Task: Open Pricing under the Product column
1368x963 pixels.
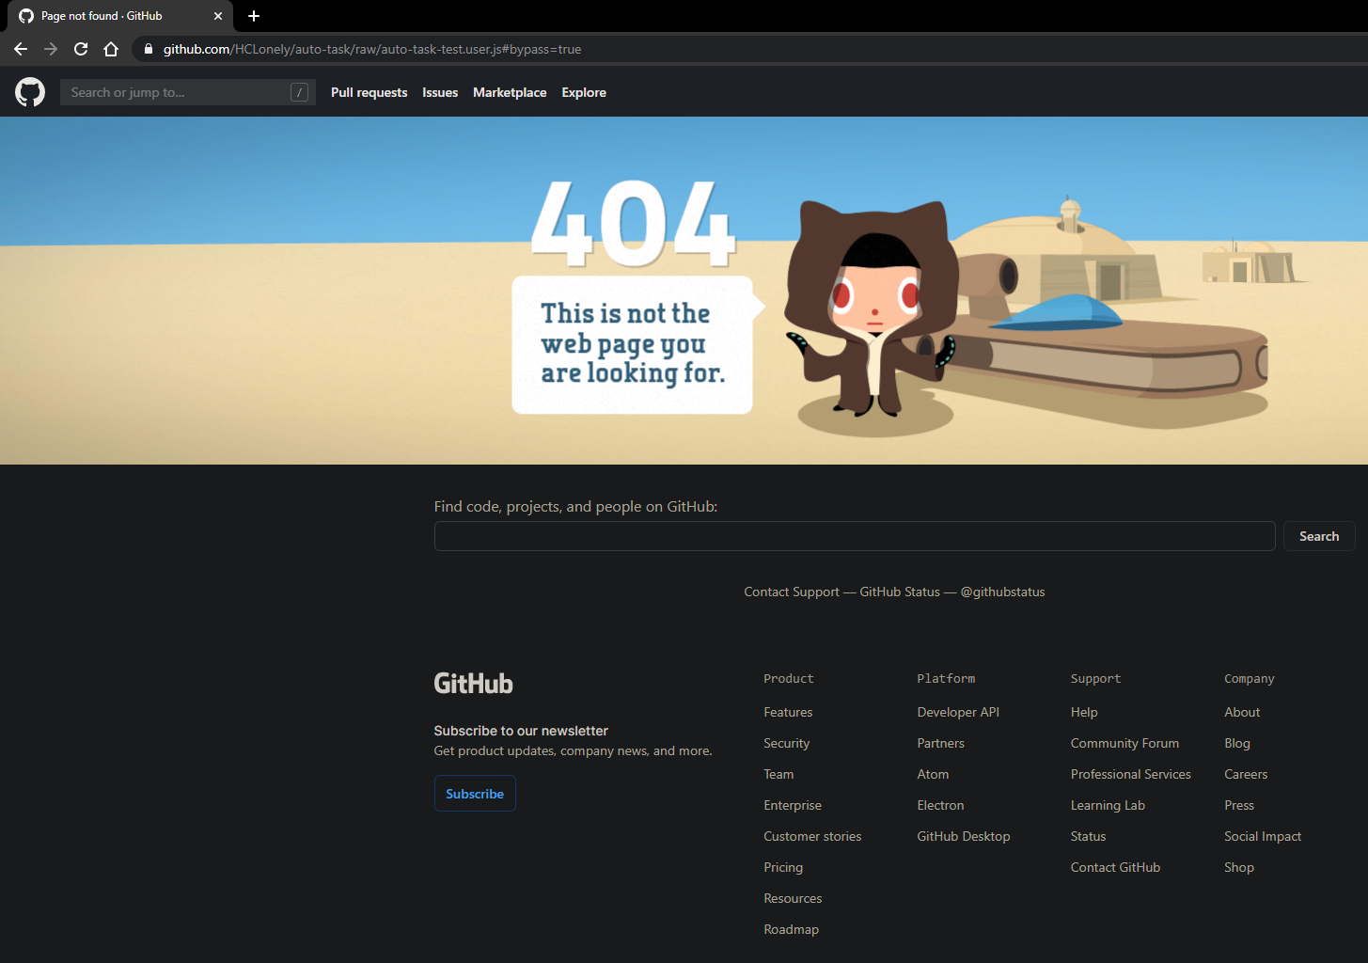Action: click(x=782, y=866)
